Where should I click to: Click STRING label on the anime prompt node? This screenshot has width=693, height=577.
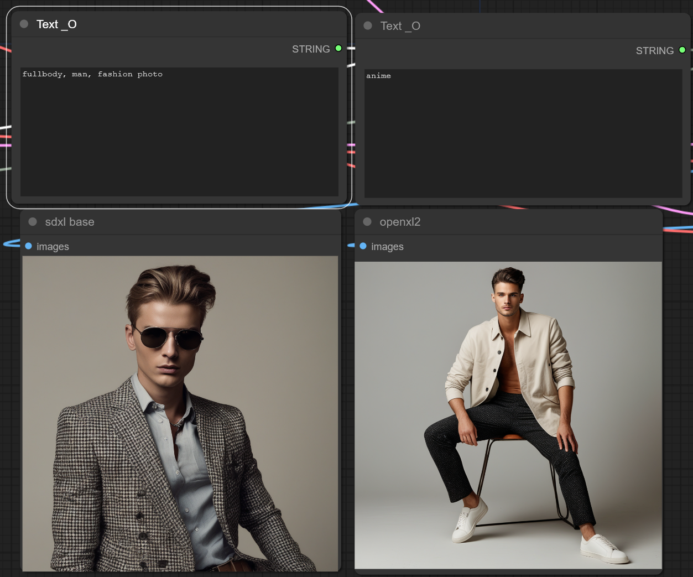tap(654, 51)
